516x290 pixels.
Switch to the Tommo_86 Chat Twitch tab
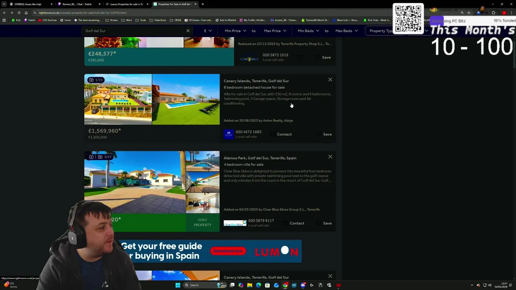coord(79,4)
